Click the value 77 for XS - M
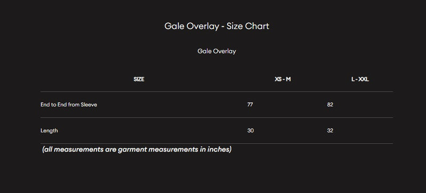The height and width of the screenshot is (193, 426). point(250,105)
